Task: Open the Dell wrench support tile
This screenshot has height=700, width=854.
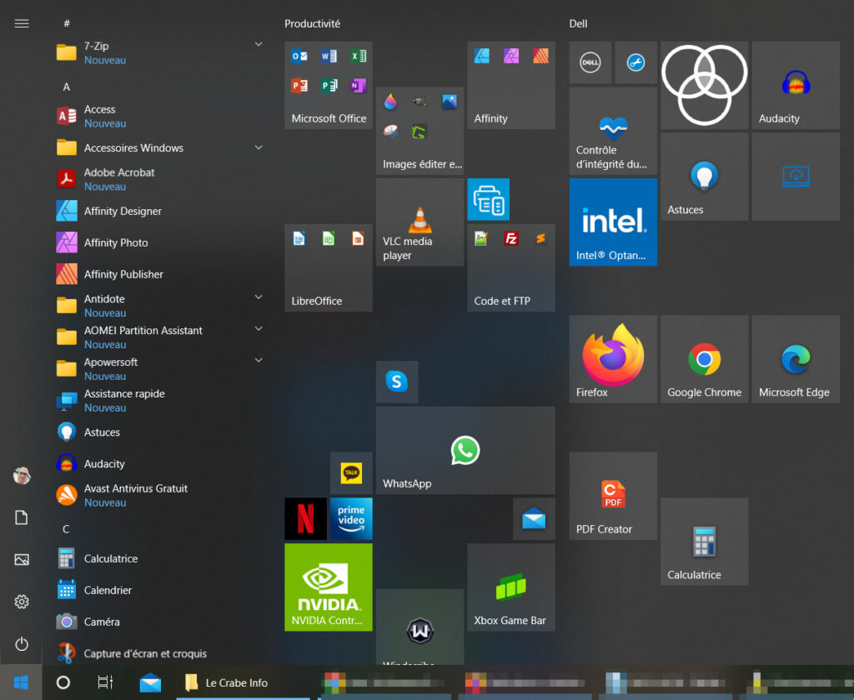Action: (635, 62)
